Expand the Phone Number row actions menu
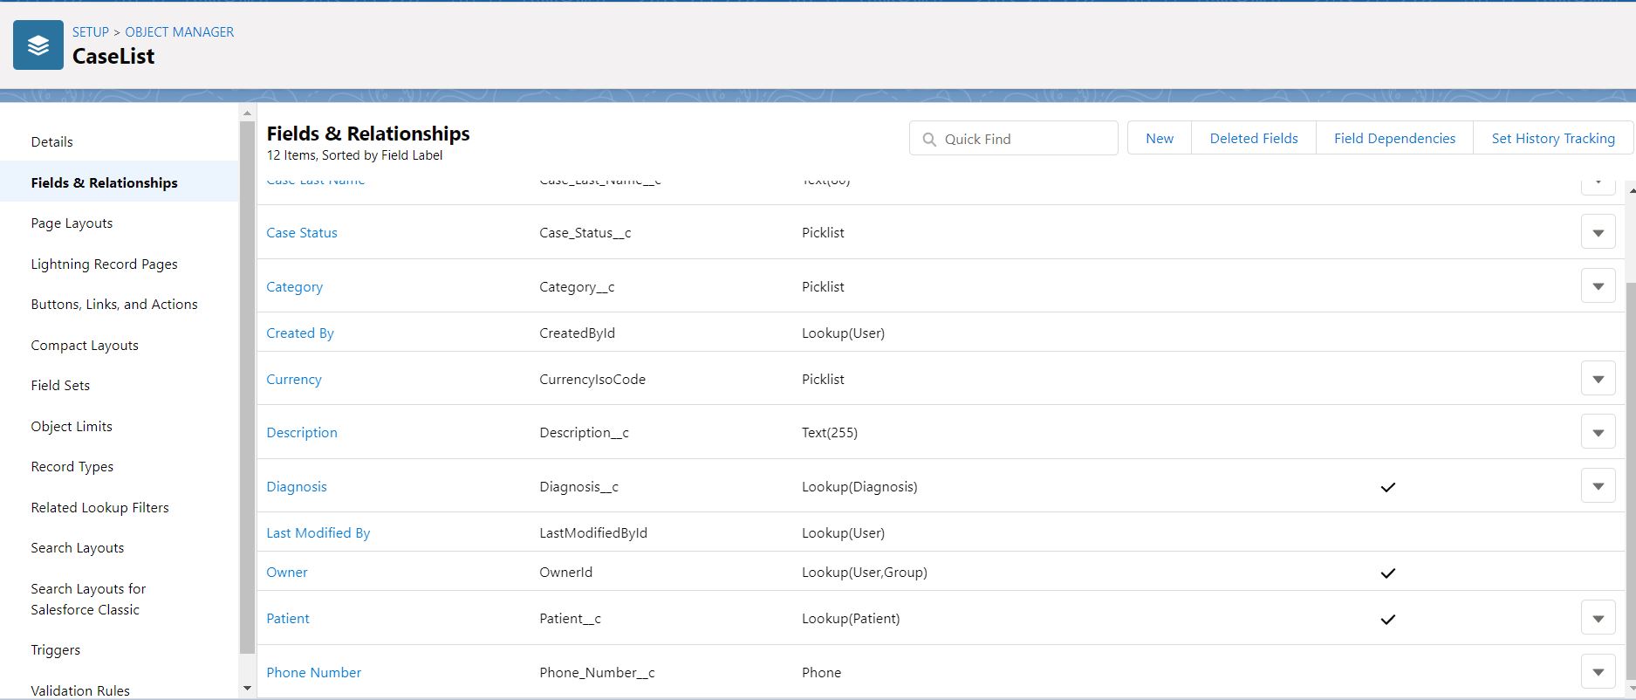Screen dimensions: 1636x700 point(1598,672)
